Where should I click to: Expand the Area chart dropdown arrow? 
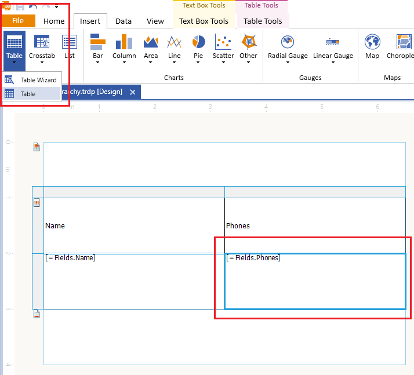click(151, 63)
